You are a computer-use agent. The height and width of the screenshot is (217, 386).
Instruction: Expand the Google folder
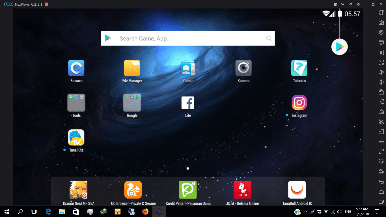(132, 103)
